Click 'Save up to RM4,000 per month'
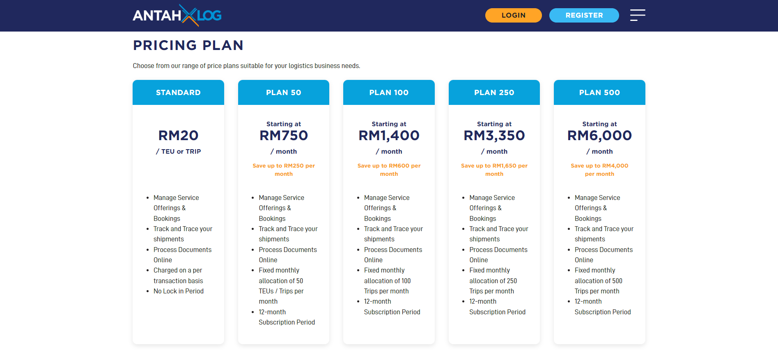The image size is (778, 352). [x=599, y=170]
